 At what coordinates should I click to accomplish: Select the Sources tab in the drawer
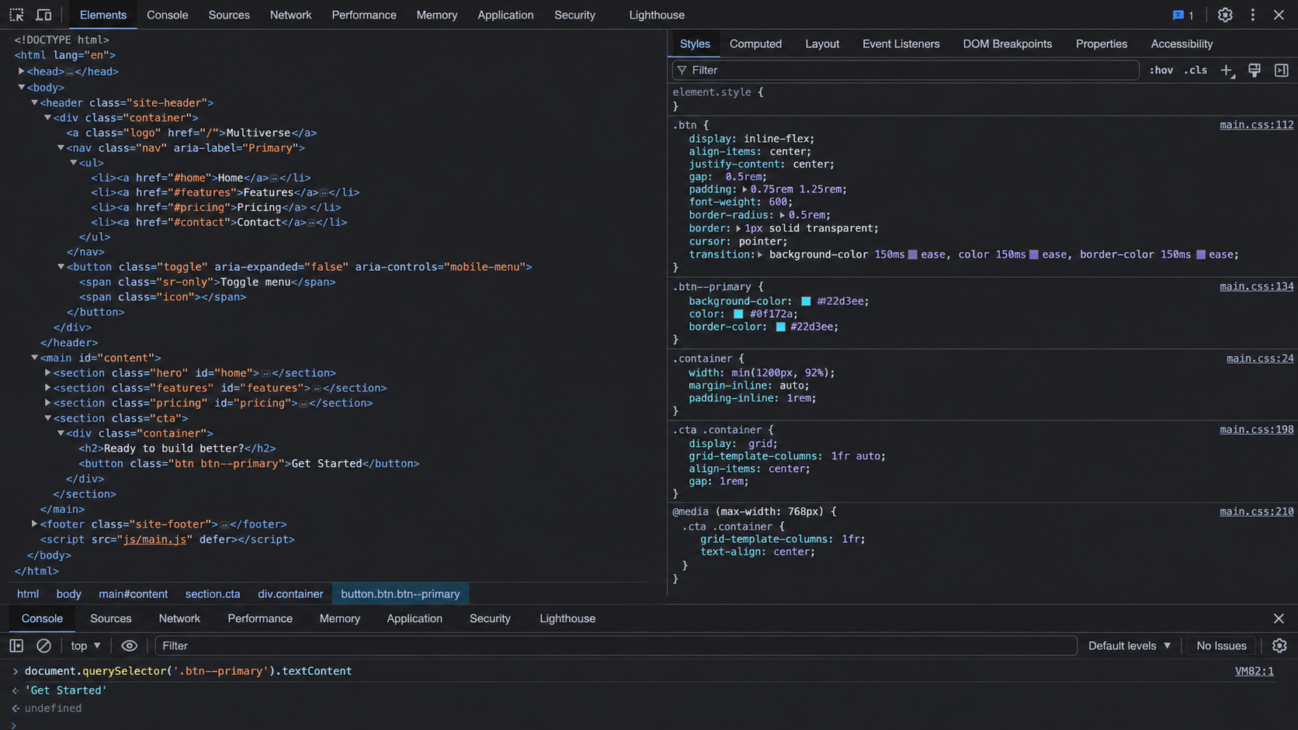pos(111,618)
